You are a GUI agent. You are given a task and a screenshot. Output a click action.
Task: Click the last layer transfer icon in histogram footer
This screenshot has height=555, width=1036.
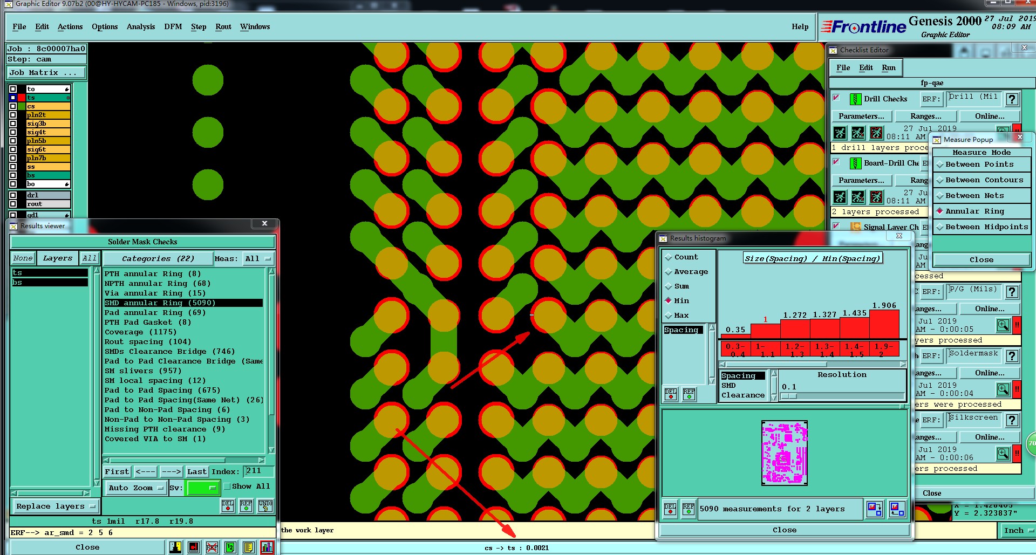tap(897, 509)
